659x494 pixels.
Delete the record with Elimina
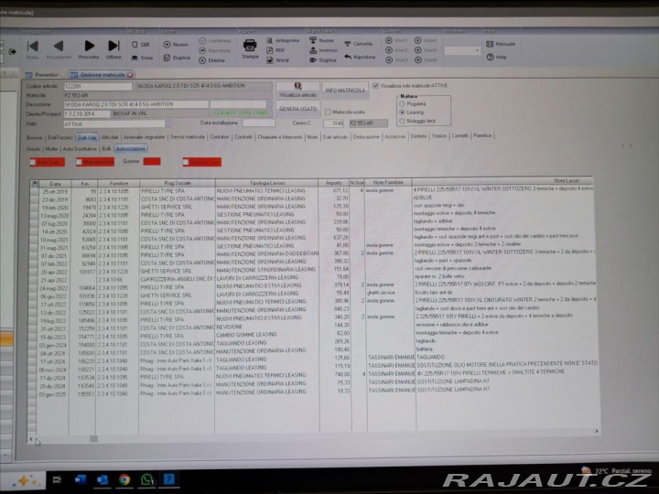click(211, 60)
